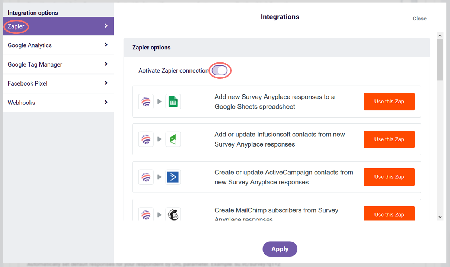Click the Apply button

280,249
